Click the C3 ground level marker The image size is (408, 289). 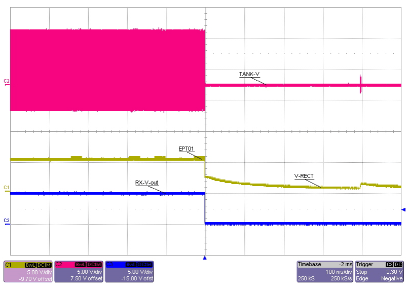(x=7, y=221)
